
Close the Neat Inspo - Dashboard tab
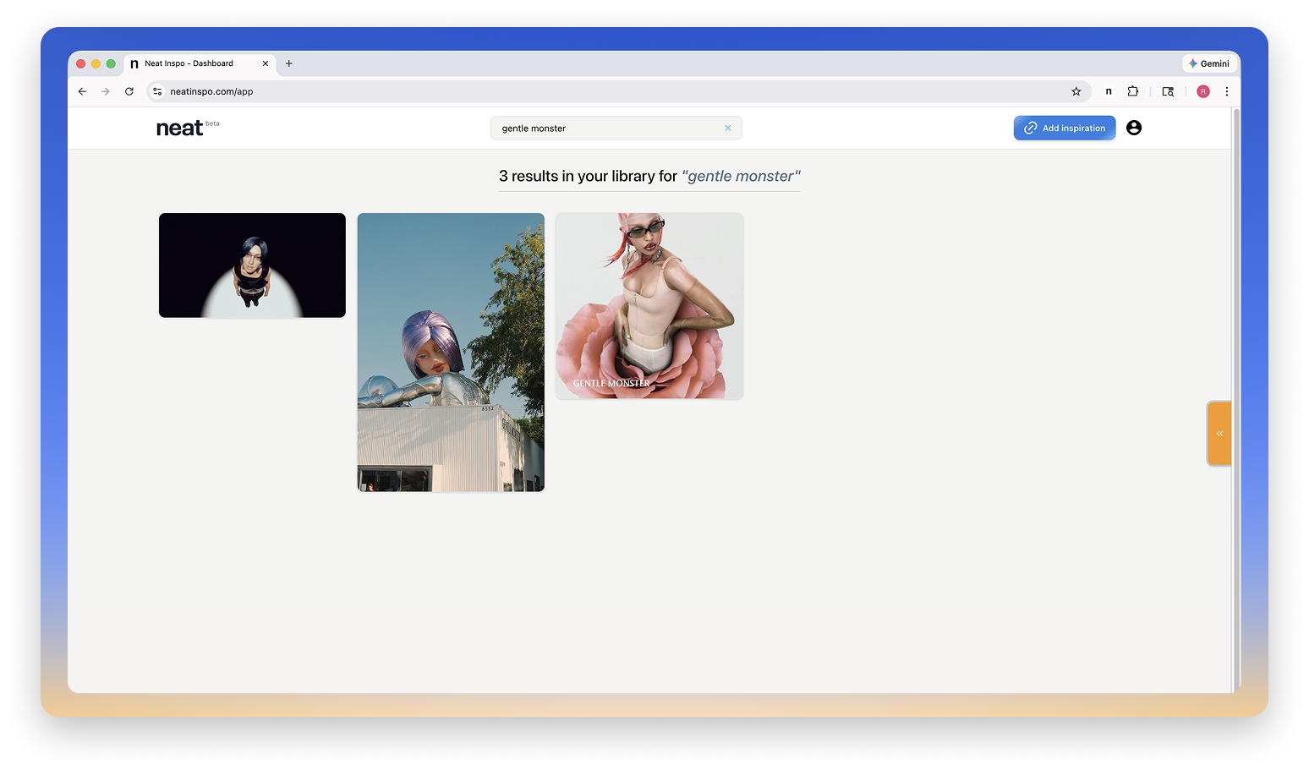coord(266,63)
